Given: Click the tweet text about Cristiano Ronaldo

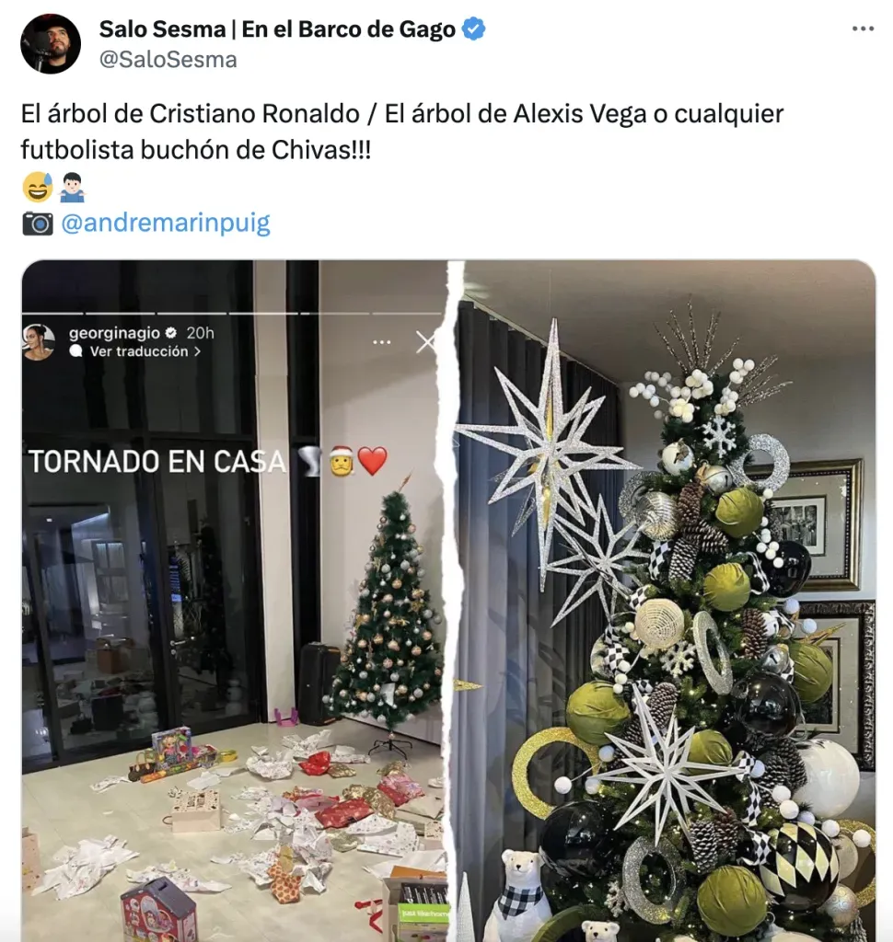Looking at the screenshot, I should pyautogui.click(x=401, y=132).
